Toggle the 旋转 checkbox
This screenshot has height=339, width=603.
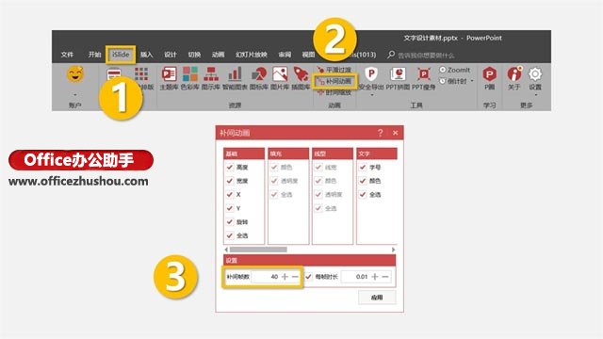click(230, 222)
